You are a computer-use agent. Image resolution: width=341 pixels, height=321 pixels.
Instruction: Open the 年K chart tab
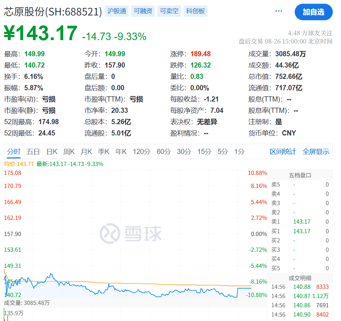121,152
